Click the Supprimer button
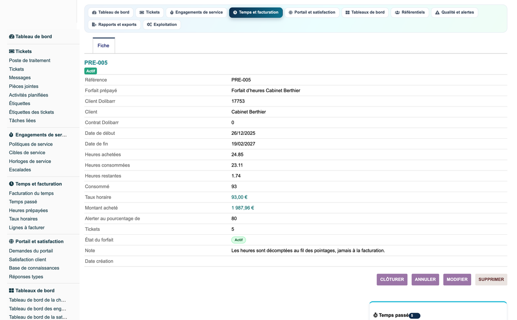Image resolution: width=517 pixels, height=320 pixels. [x=491, y=280]
